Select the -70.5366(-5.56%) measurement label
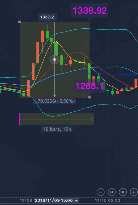The width and height of the screenshot is (138, 205). click(54, 101)
